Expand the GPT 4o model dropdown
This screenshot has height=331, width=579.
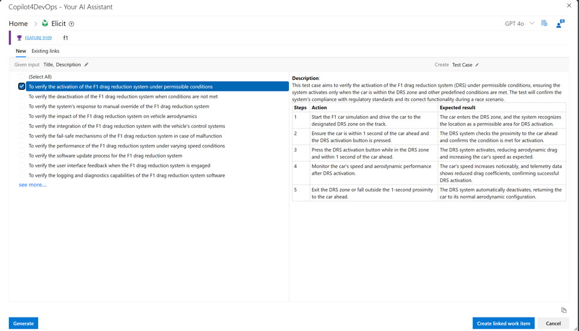click(x=532, y=23)
